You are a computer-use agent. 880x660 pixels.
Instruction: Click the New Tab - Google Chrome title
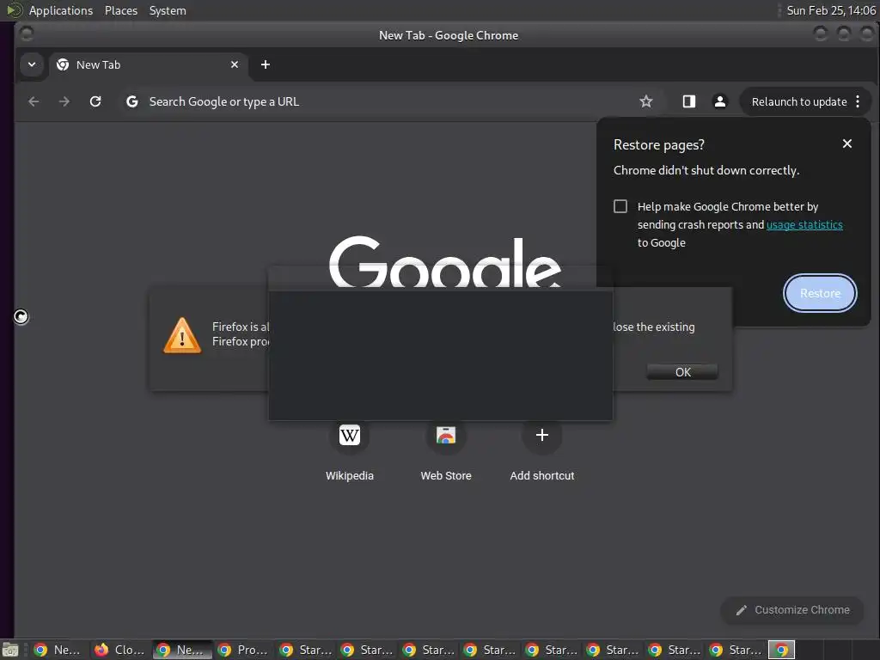449,35
